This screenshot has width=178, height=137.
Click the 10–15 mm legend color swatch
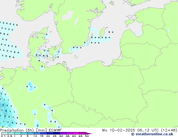(x=37, y=133)
